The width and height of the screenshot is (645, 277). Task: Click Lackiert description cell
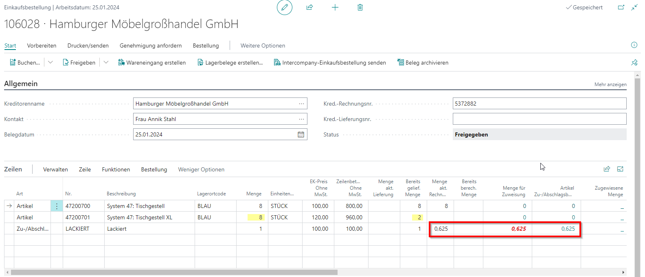149,229
